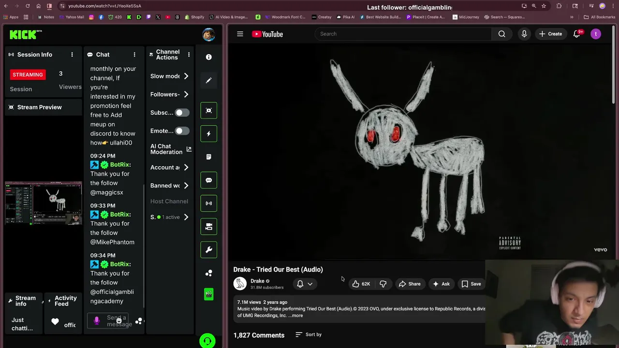Click the lightning bolt icon in Kick sidebar

click(209, 133)
